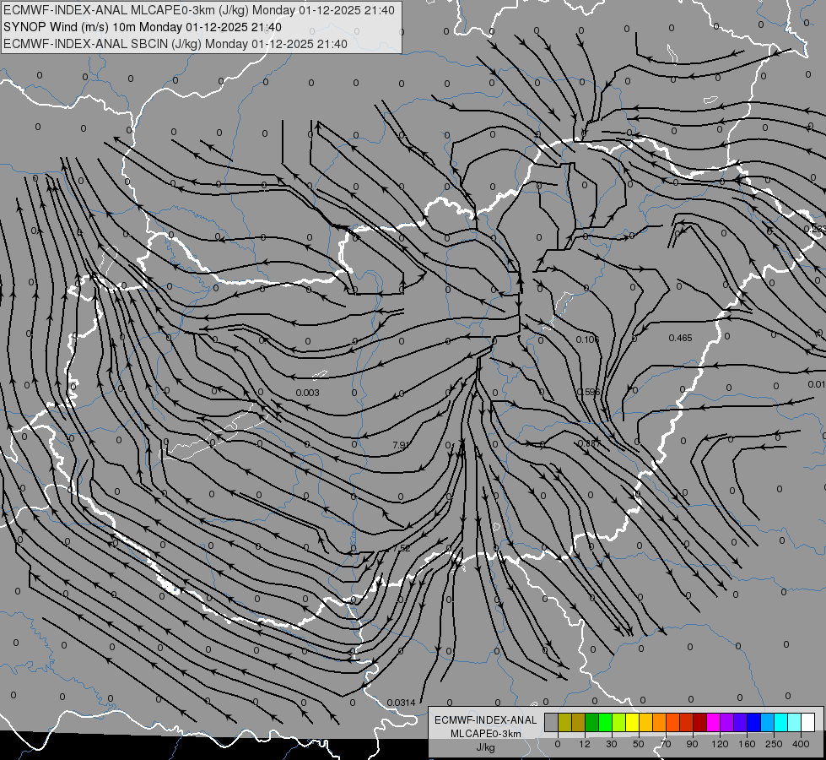This screenshot has width=826, height=760.
Task: Click the 70 tick label on the legend
Action: (x=666, y=744)
